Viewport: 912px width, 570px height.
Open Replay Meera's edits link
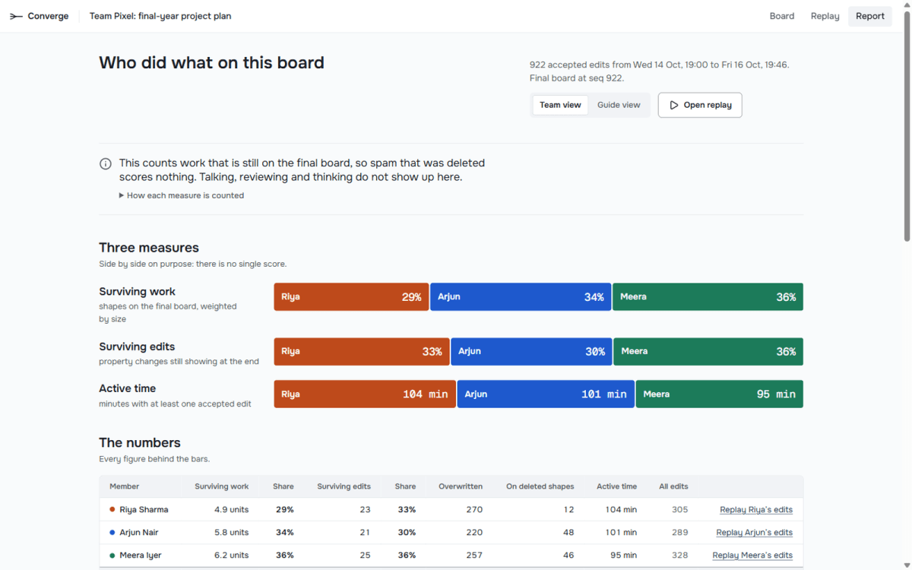point(752,556)
